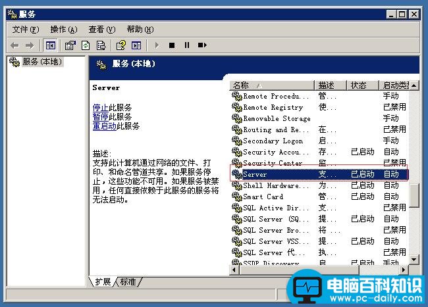
Task: Click the horizontal scrollbar thumb
Action: [x=299, y=270]
